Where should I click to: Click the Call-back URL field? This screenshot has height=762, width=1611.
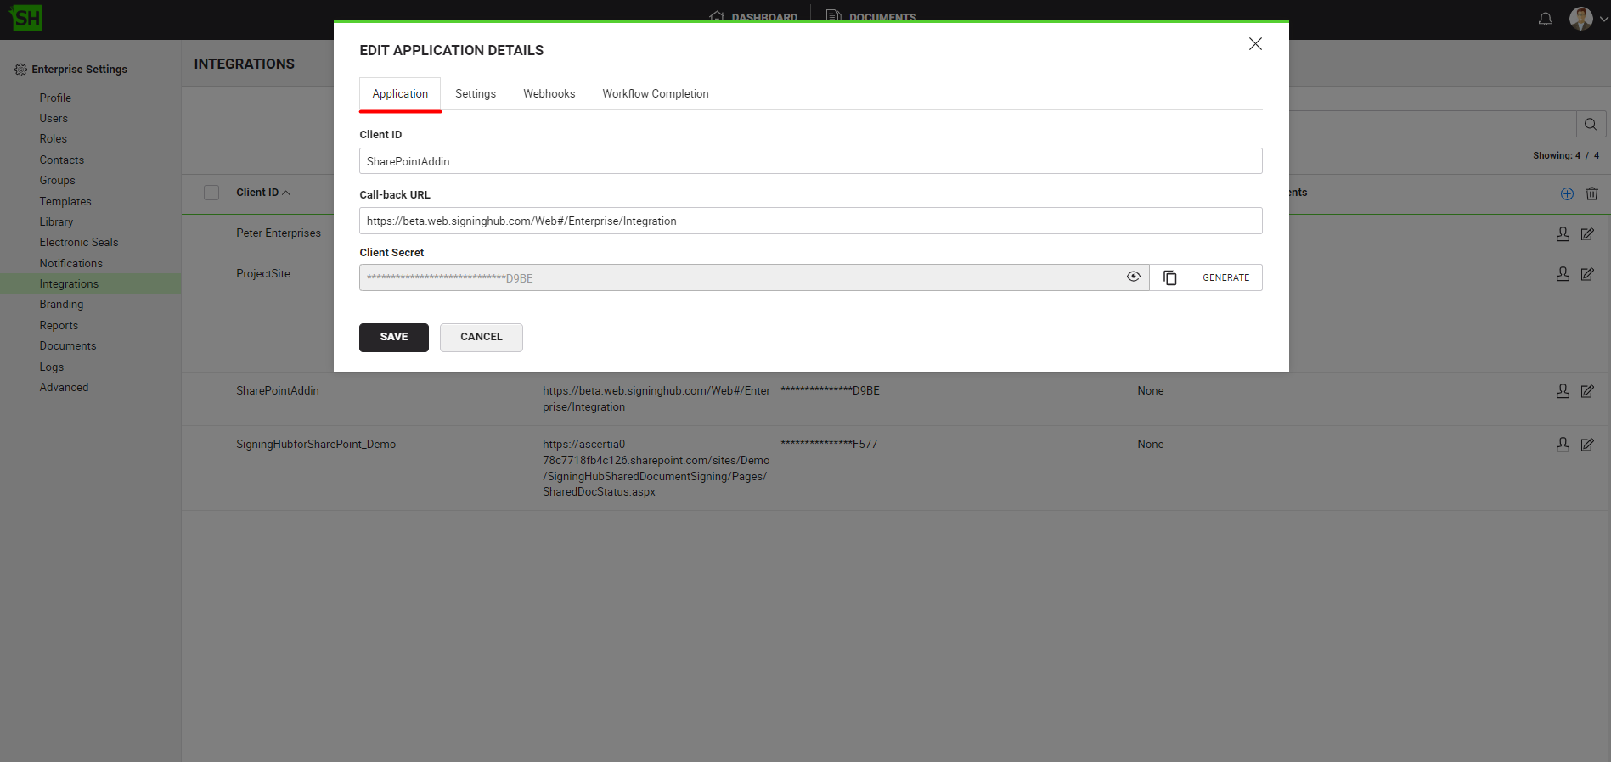810,221
